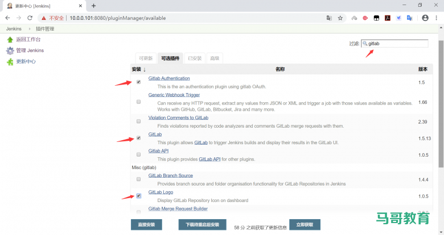Open the GitLab Logo plugin link

click(161, 192)
